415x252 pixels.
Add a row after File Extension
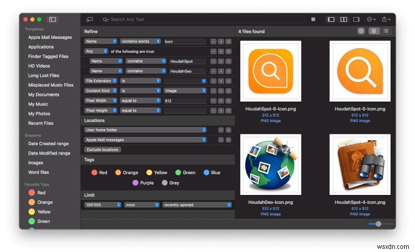221,81
